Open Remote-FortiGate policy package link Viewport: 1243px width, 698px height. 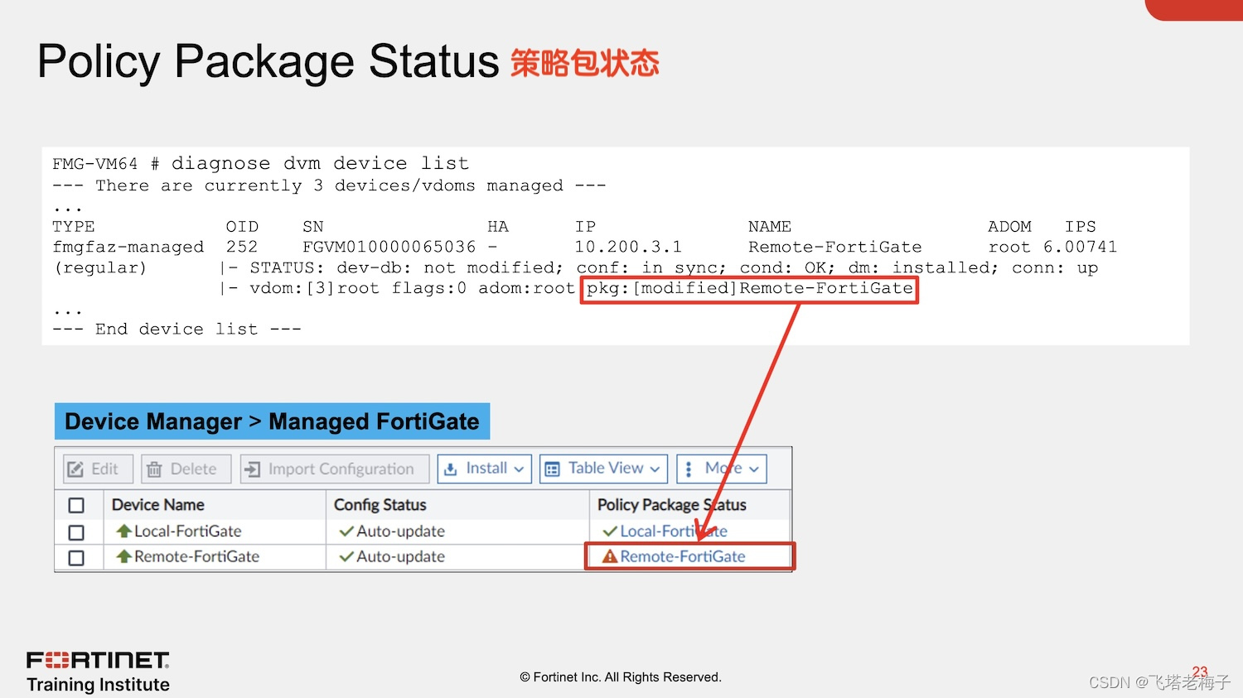683,556
